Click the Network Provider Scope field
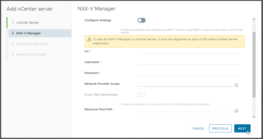 pyautogui.click(x=185, y=84)
